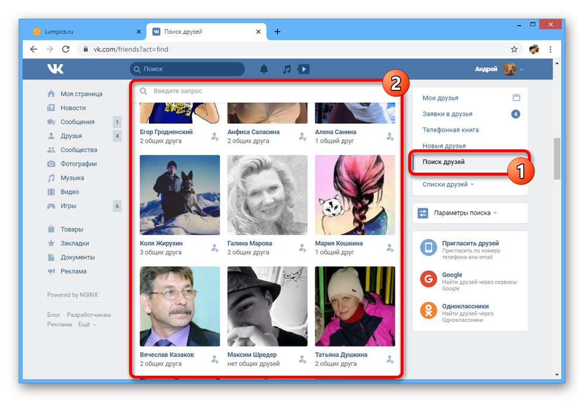Click the Google service icon
This screenshot has height=402, width=584.
(x=429, y=279)
